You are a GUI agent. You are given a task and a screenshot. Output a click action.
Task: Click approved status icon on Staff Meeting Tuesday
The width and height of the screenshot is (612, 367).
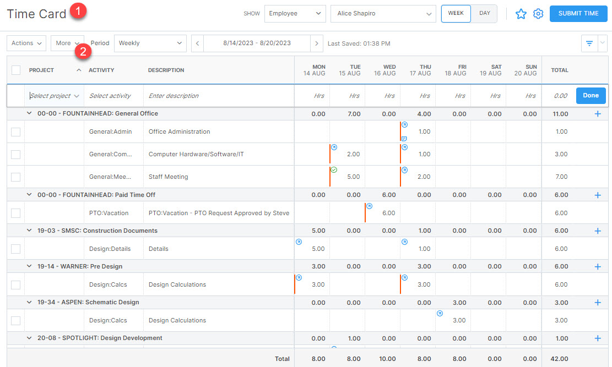coord(334,170)
